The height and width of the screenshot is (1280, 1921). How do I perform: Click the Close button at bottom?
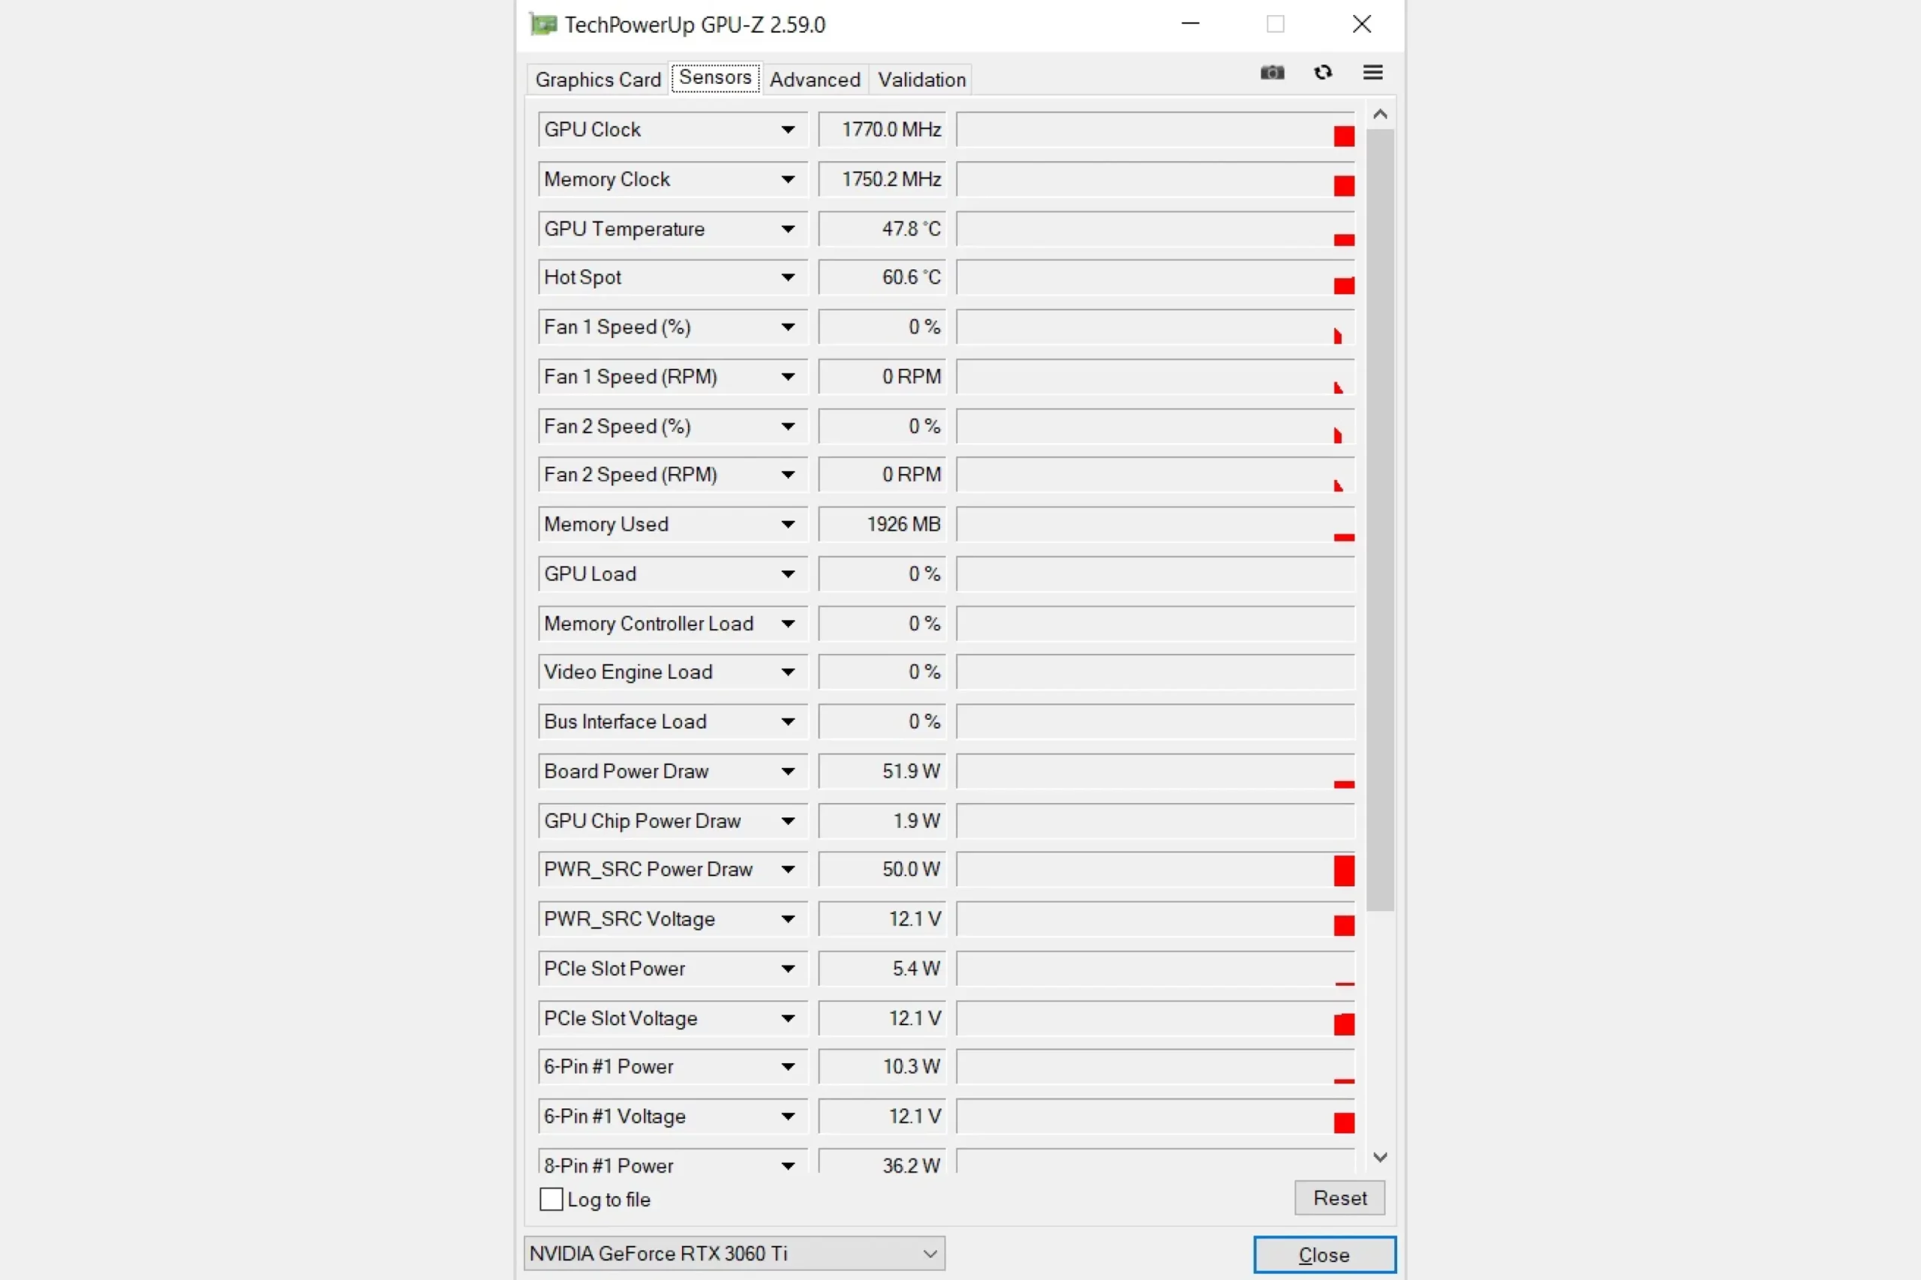click(x=1323, y=1254)
